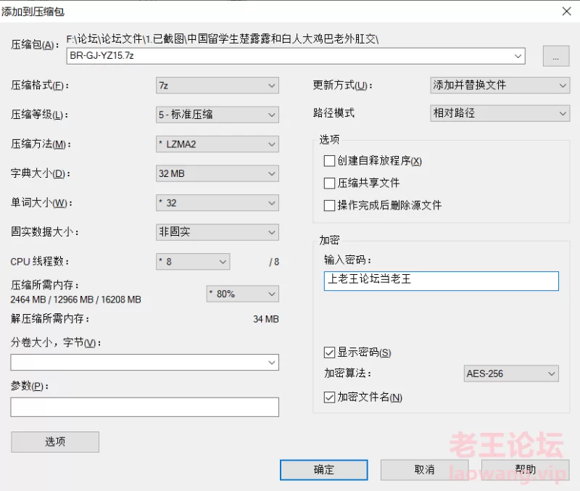Click the decompression memory value "34 MB"
The image size is (580, 491).
pos(266,319)
